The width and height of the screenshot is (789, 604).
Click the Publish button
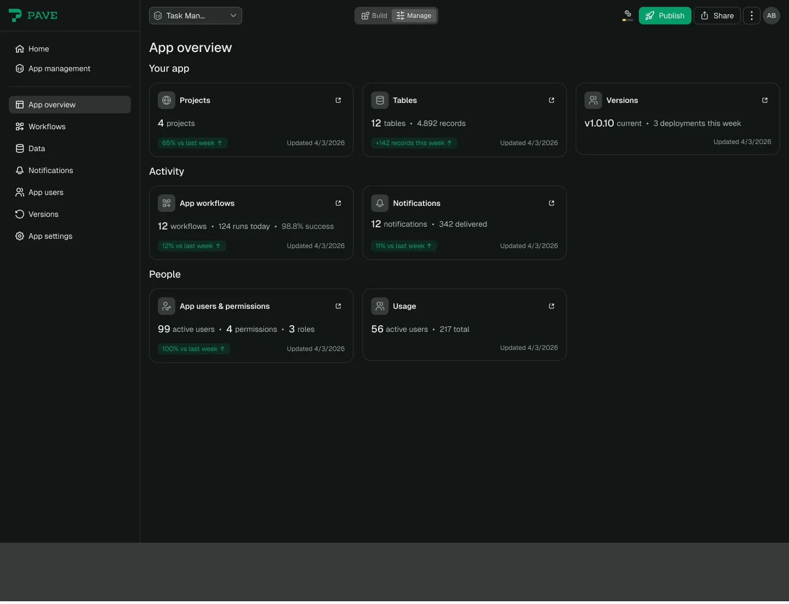click(665, 15)
